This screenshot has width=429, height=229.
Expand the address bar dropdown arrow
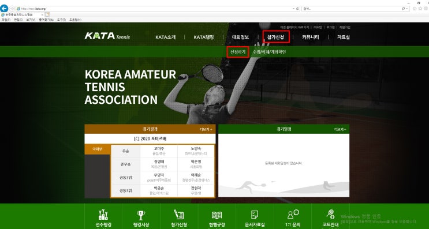pos(293,9)
